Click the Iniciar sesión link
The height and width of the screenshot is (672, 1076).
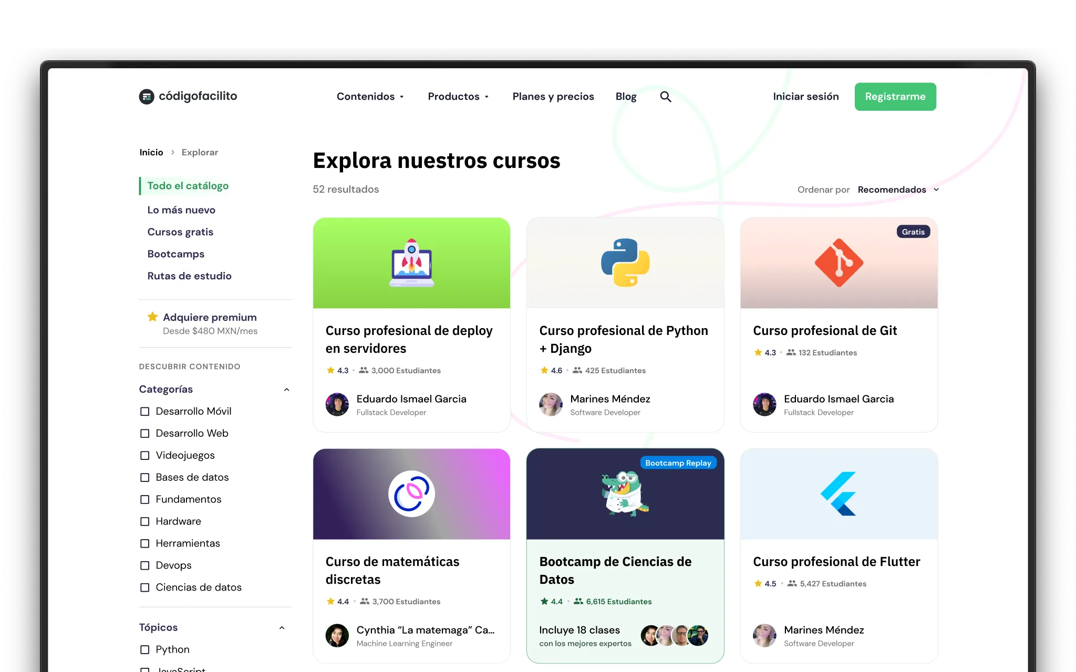pos(805,96)
